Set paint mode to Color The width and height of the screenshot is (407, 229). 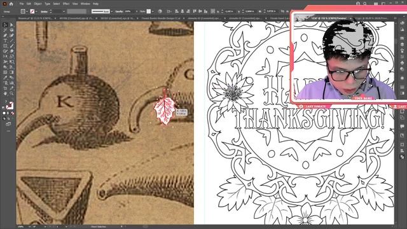point(4,113)
